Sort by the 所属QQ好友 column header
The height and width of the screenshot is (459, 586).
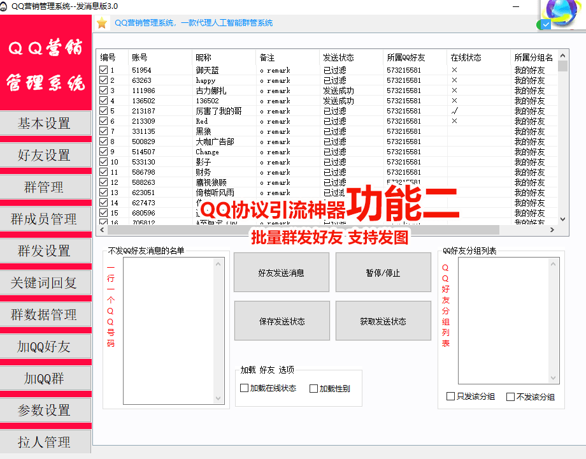[x=415, y=57]
